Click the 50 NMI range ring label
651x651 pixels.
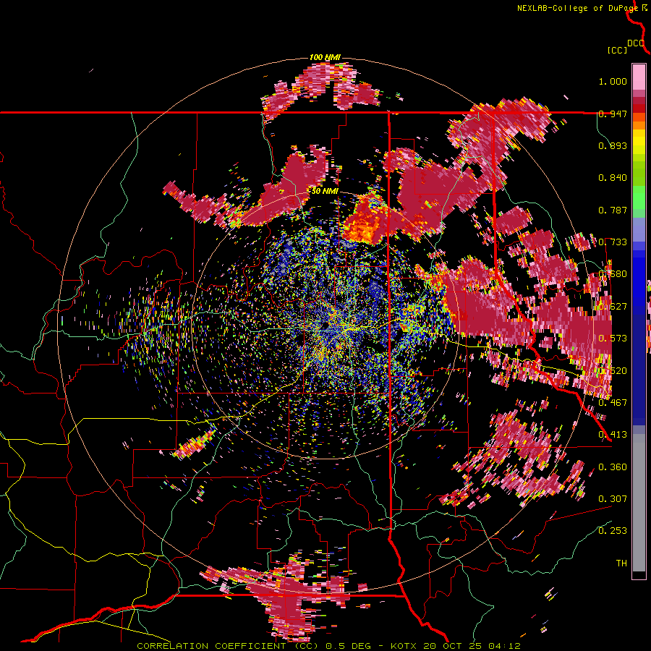point(325,192)
